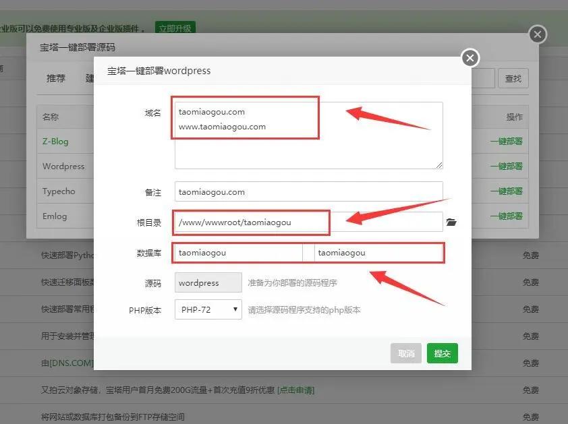The width and height of the screenshot is (568, 424).
Task: Click 一键部署 link for Wordpress row
Action: pos(507,166)
